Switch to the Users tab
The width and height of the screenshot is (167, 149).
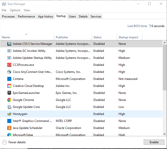pyautogui.click(x=72, y=17)
